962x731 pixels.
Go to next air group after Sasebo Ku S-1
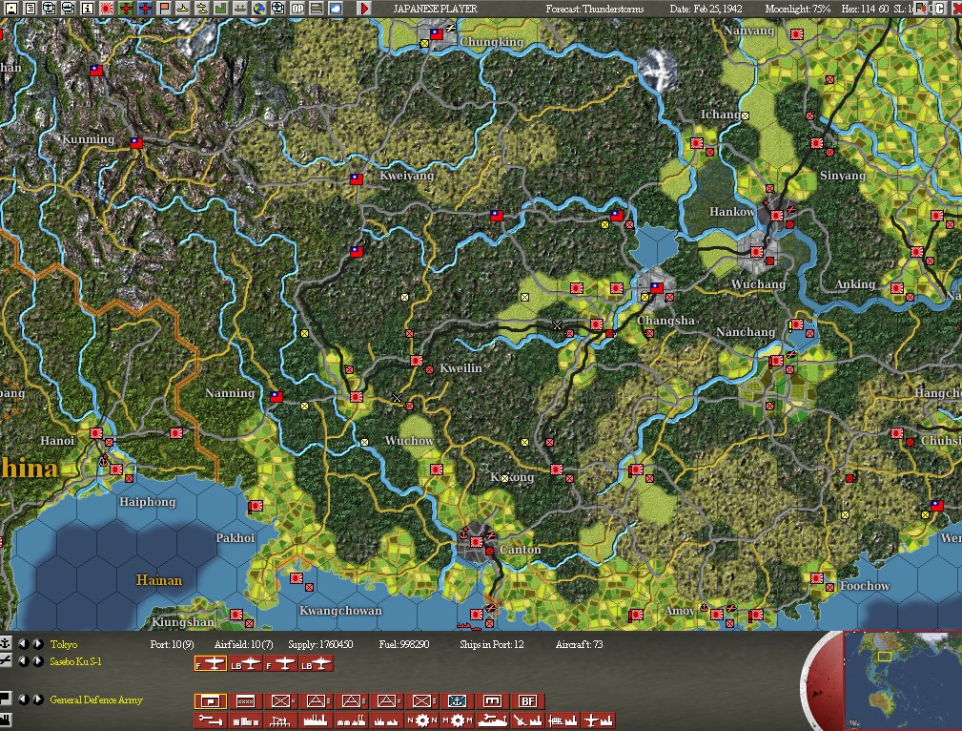click(38, 661)
